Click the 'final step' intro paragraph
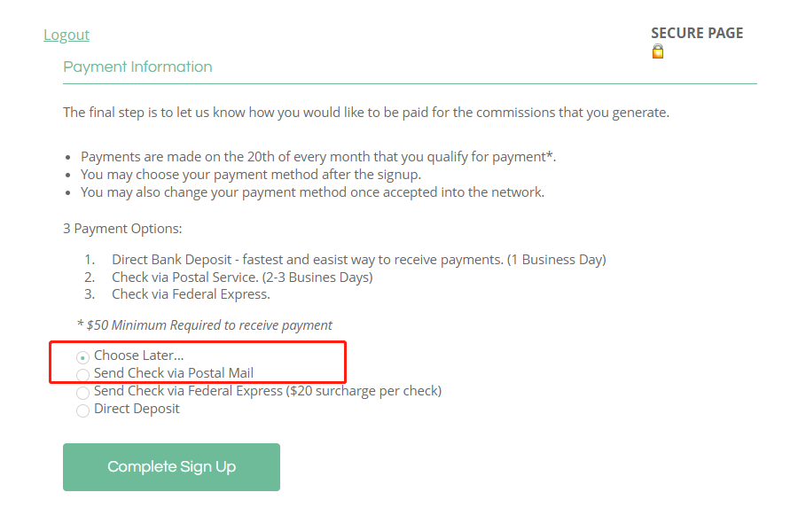This screenshot has width=798, height=508. pos(366,113)
